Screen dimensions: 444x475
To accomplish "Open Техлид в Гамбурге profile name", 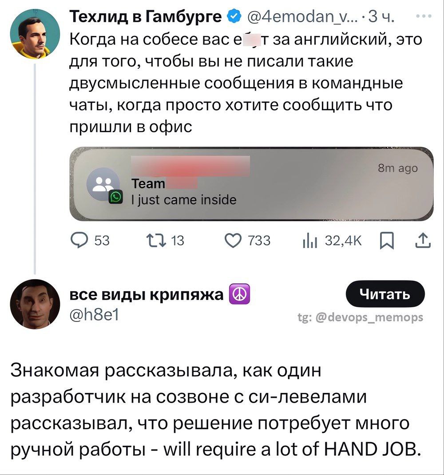I will point(147,17).
